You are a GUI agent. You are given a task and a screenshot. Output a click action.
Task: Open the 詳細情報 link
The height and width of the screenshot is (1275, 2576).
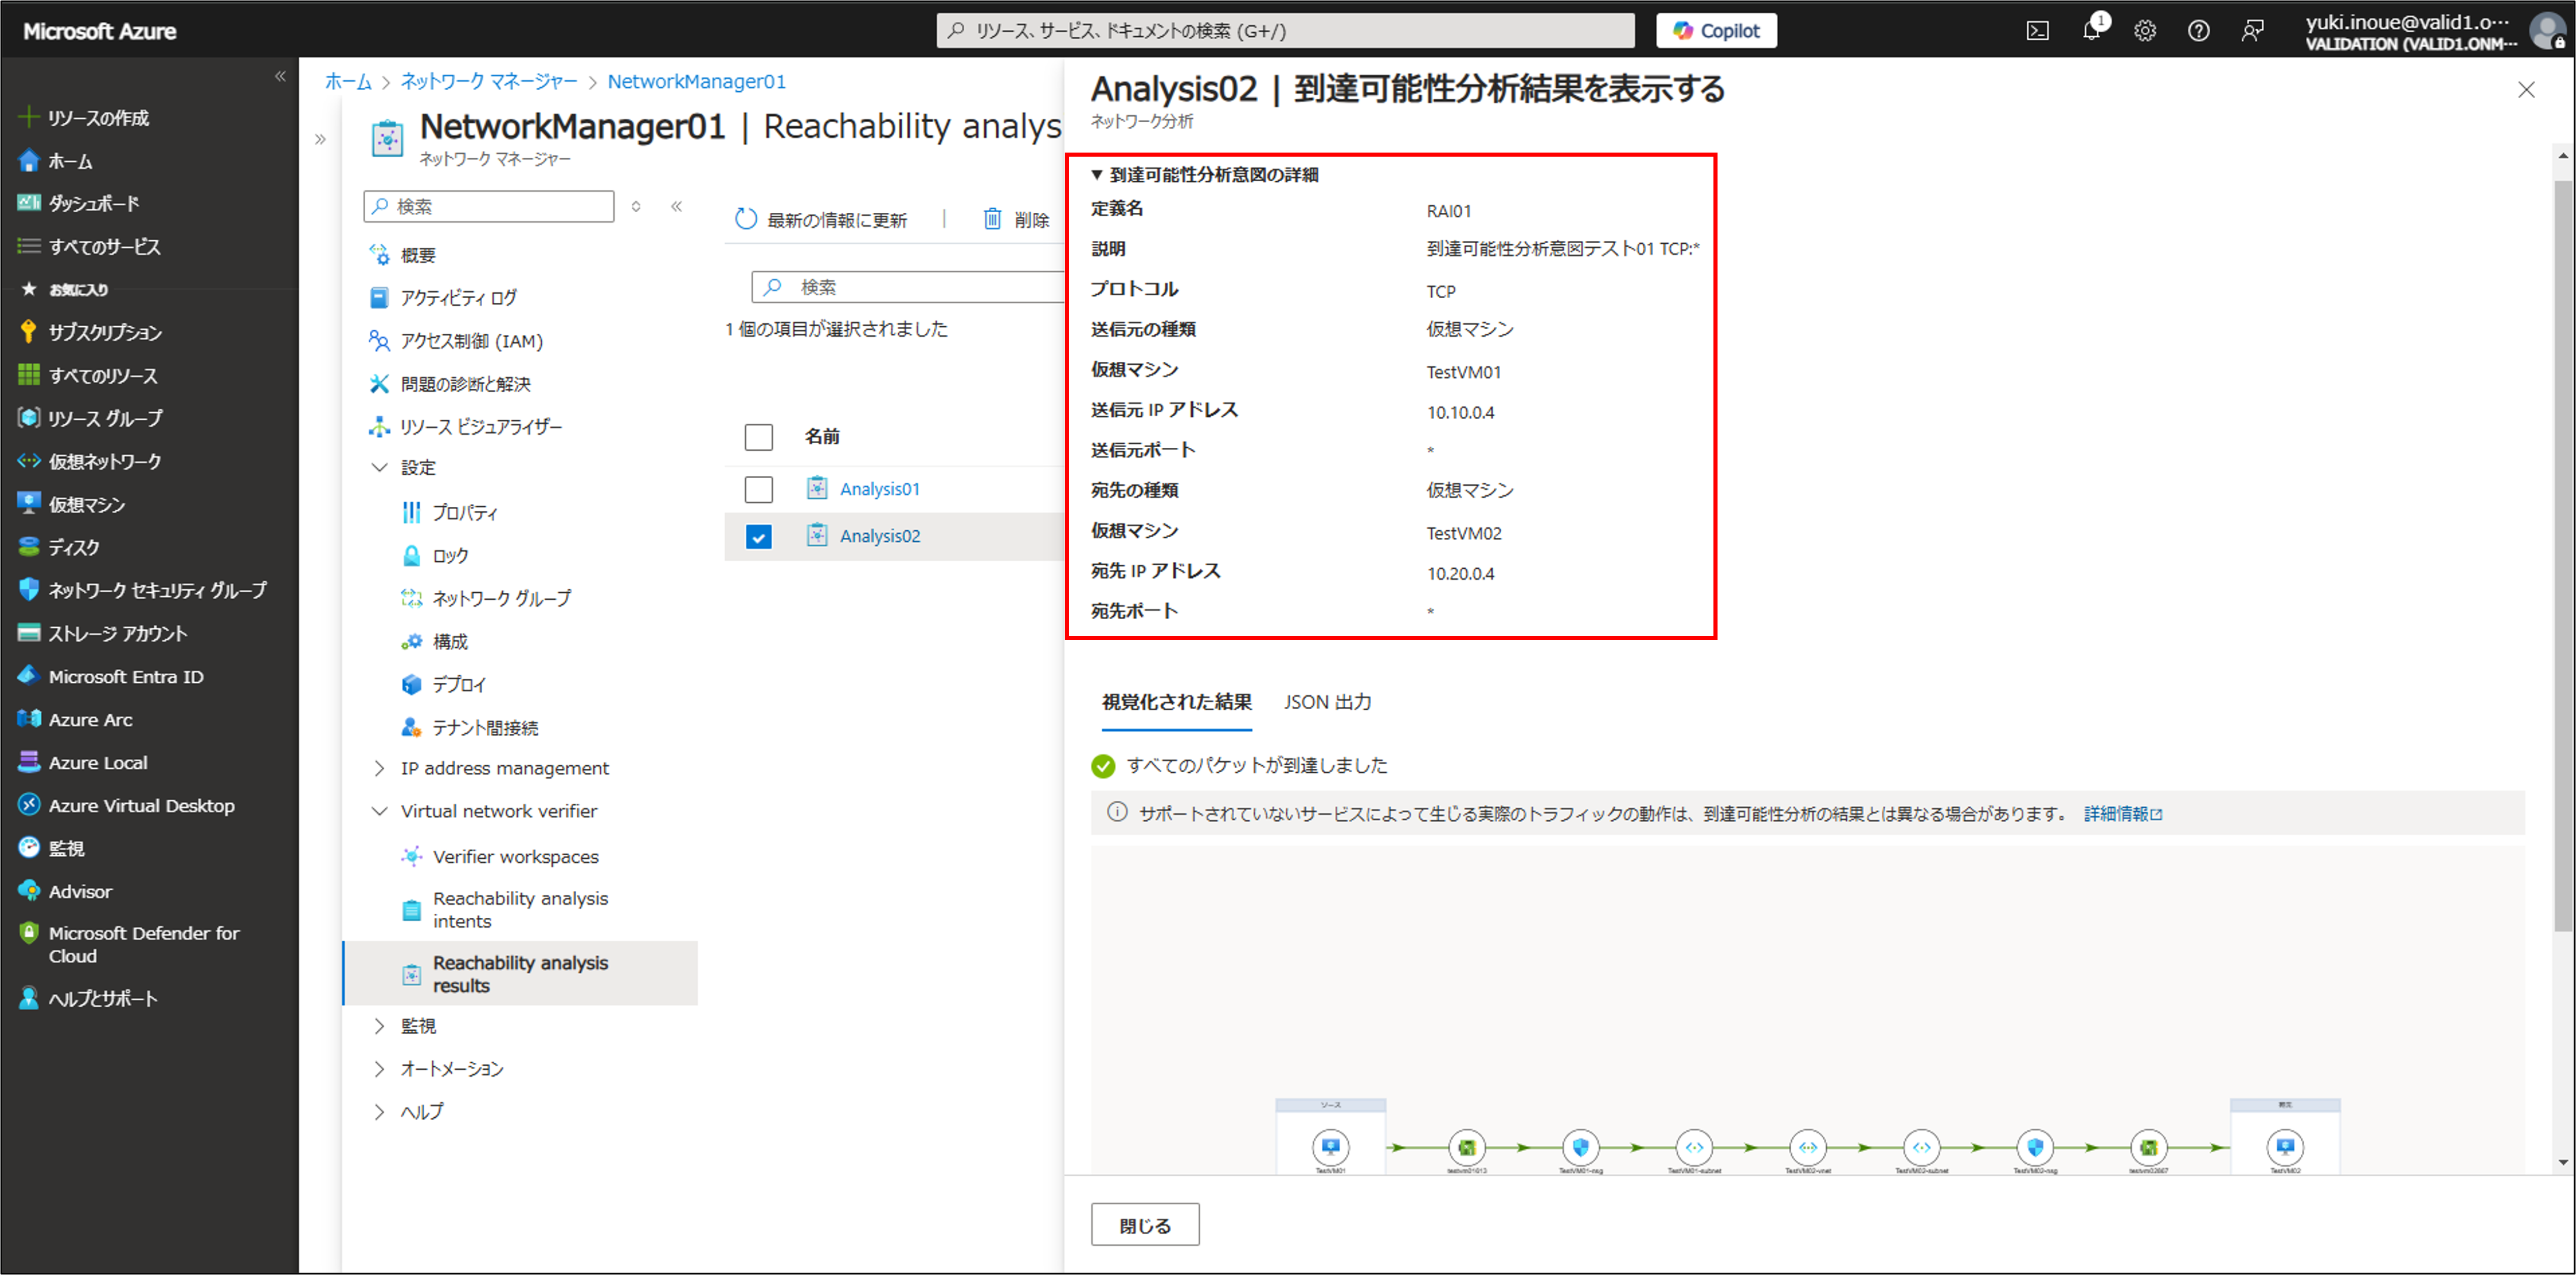(x=2123, y=814)
